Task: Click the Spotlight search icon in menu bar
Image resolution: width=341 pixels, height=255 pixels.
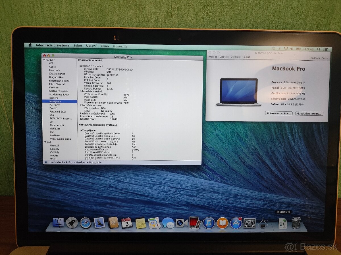Action: [319, 49]
